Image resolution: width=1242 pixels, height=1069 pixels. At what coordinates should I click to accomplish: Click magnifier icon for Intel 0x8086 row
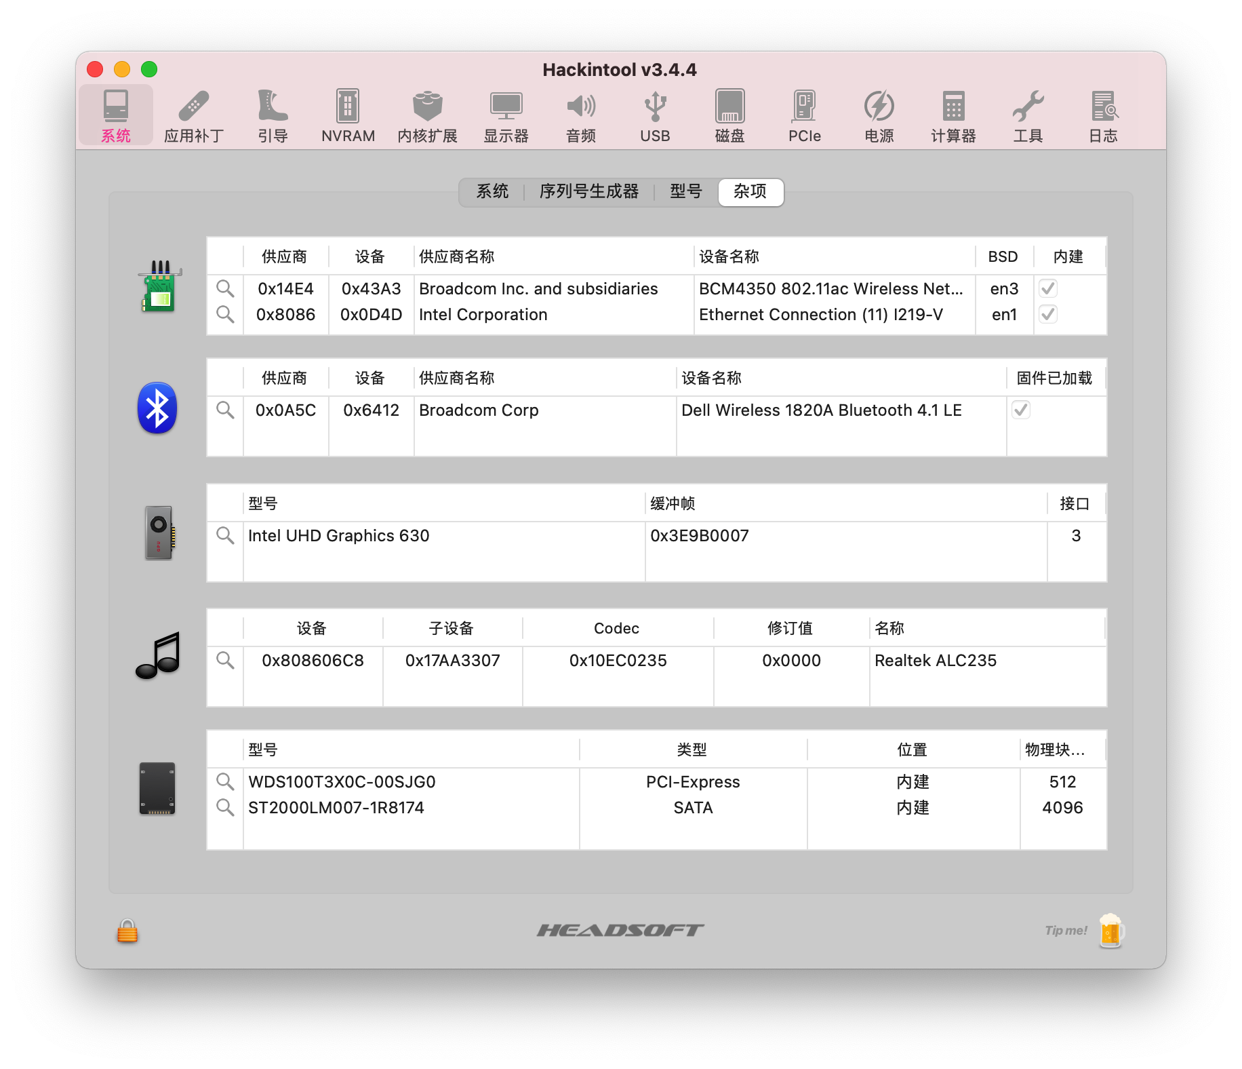click(225, 314)
